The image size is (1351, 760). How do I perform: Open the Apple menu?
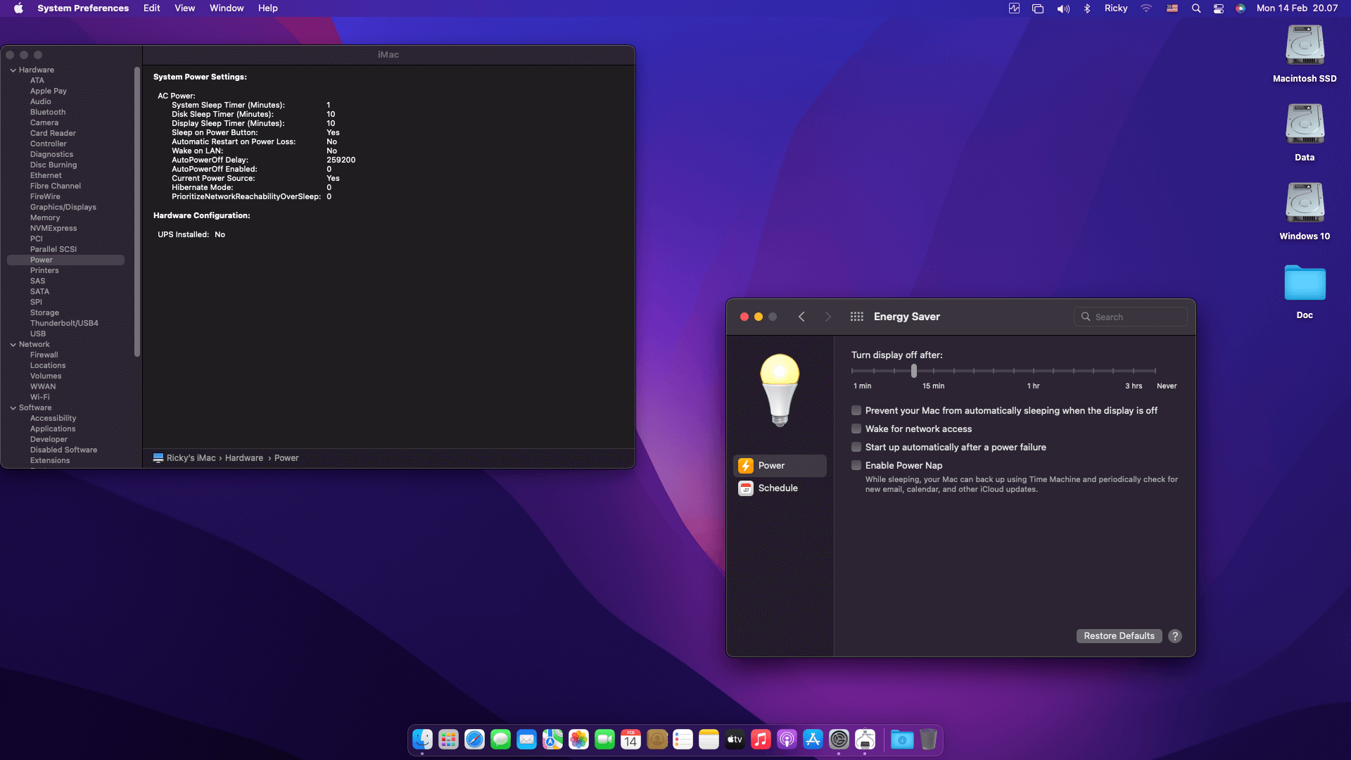coord(18,8)
